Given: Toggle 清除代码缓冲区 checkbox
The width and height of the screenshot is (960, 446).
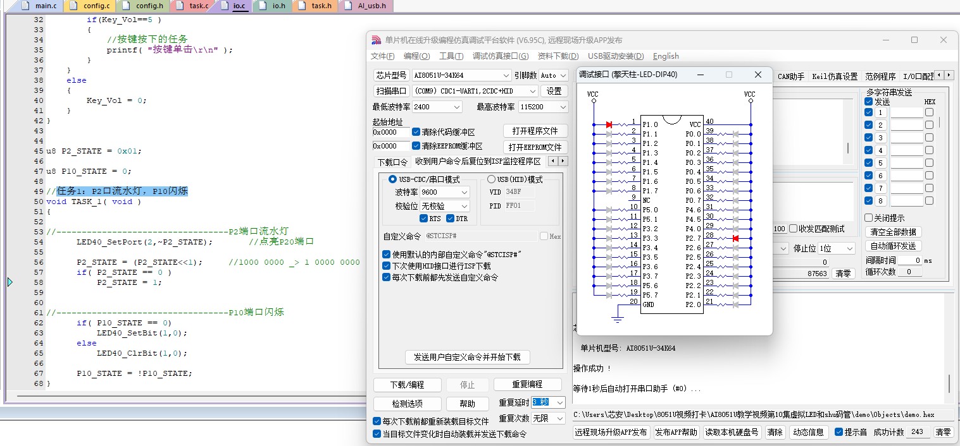Looking at the screenshot, I should tap(416, 132).
